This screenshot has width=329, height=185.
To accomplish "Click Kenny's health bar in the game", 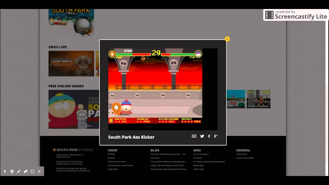I will pos(133,54).
